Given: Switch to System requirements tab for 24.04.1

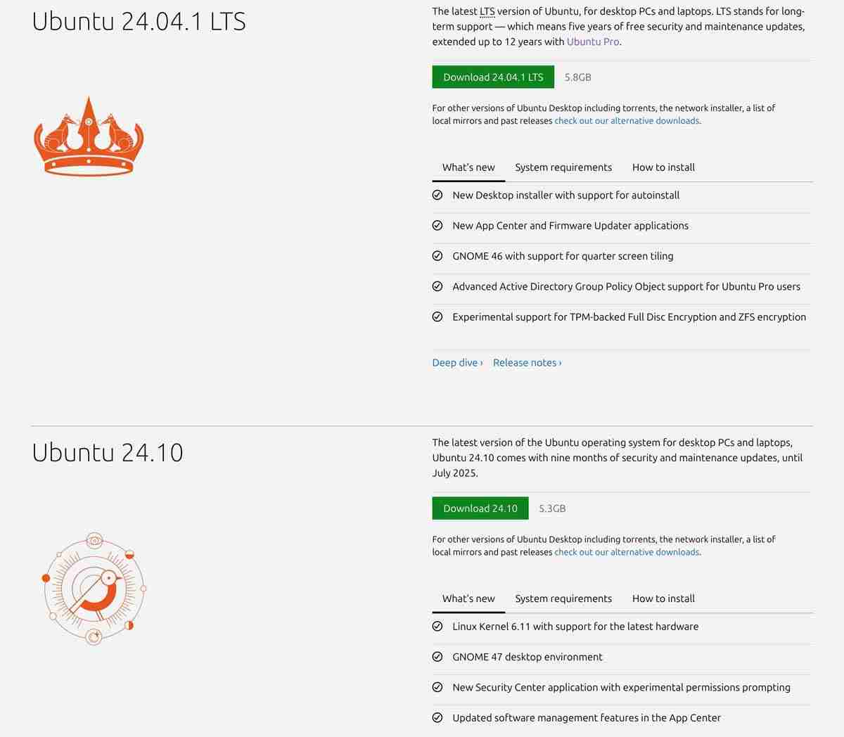Looking at the screenshot, I should (x=563, y=167).
